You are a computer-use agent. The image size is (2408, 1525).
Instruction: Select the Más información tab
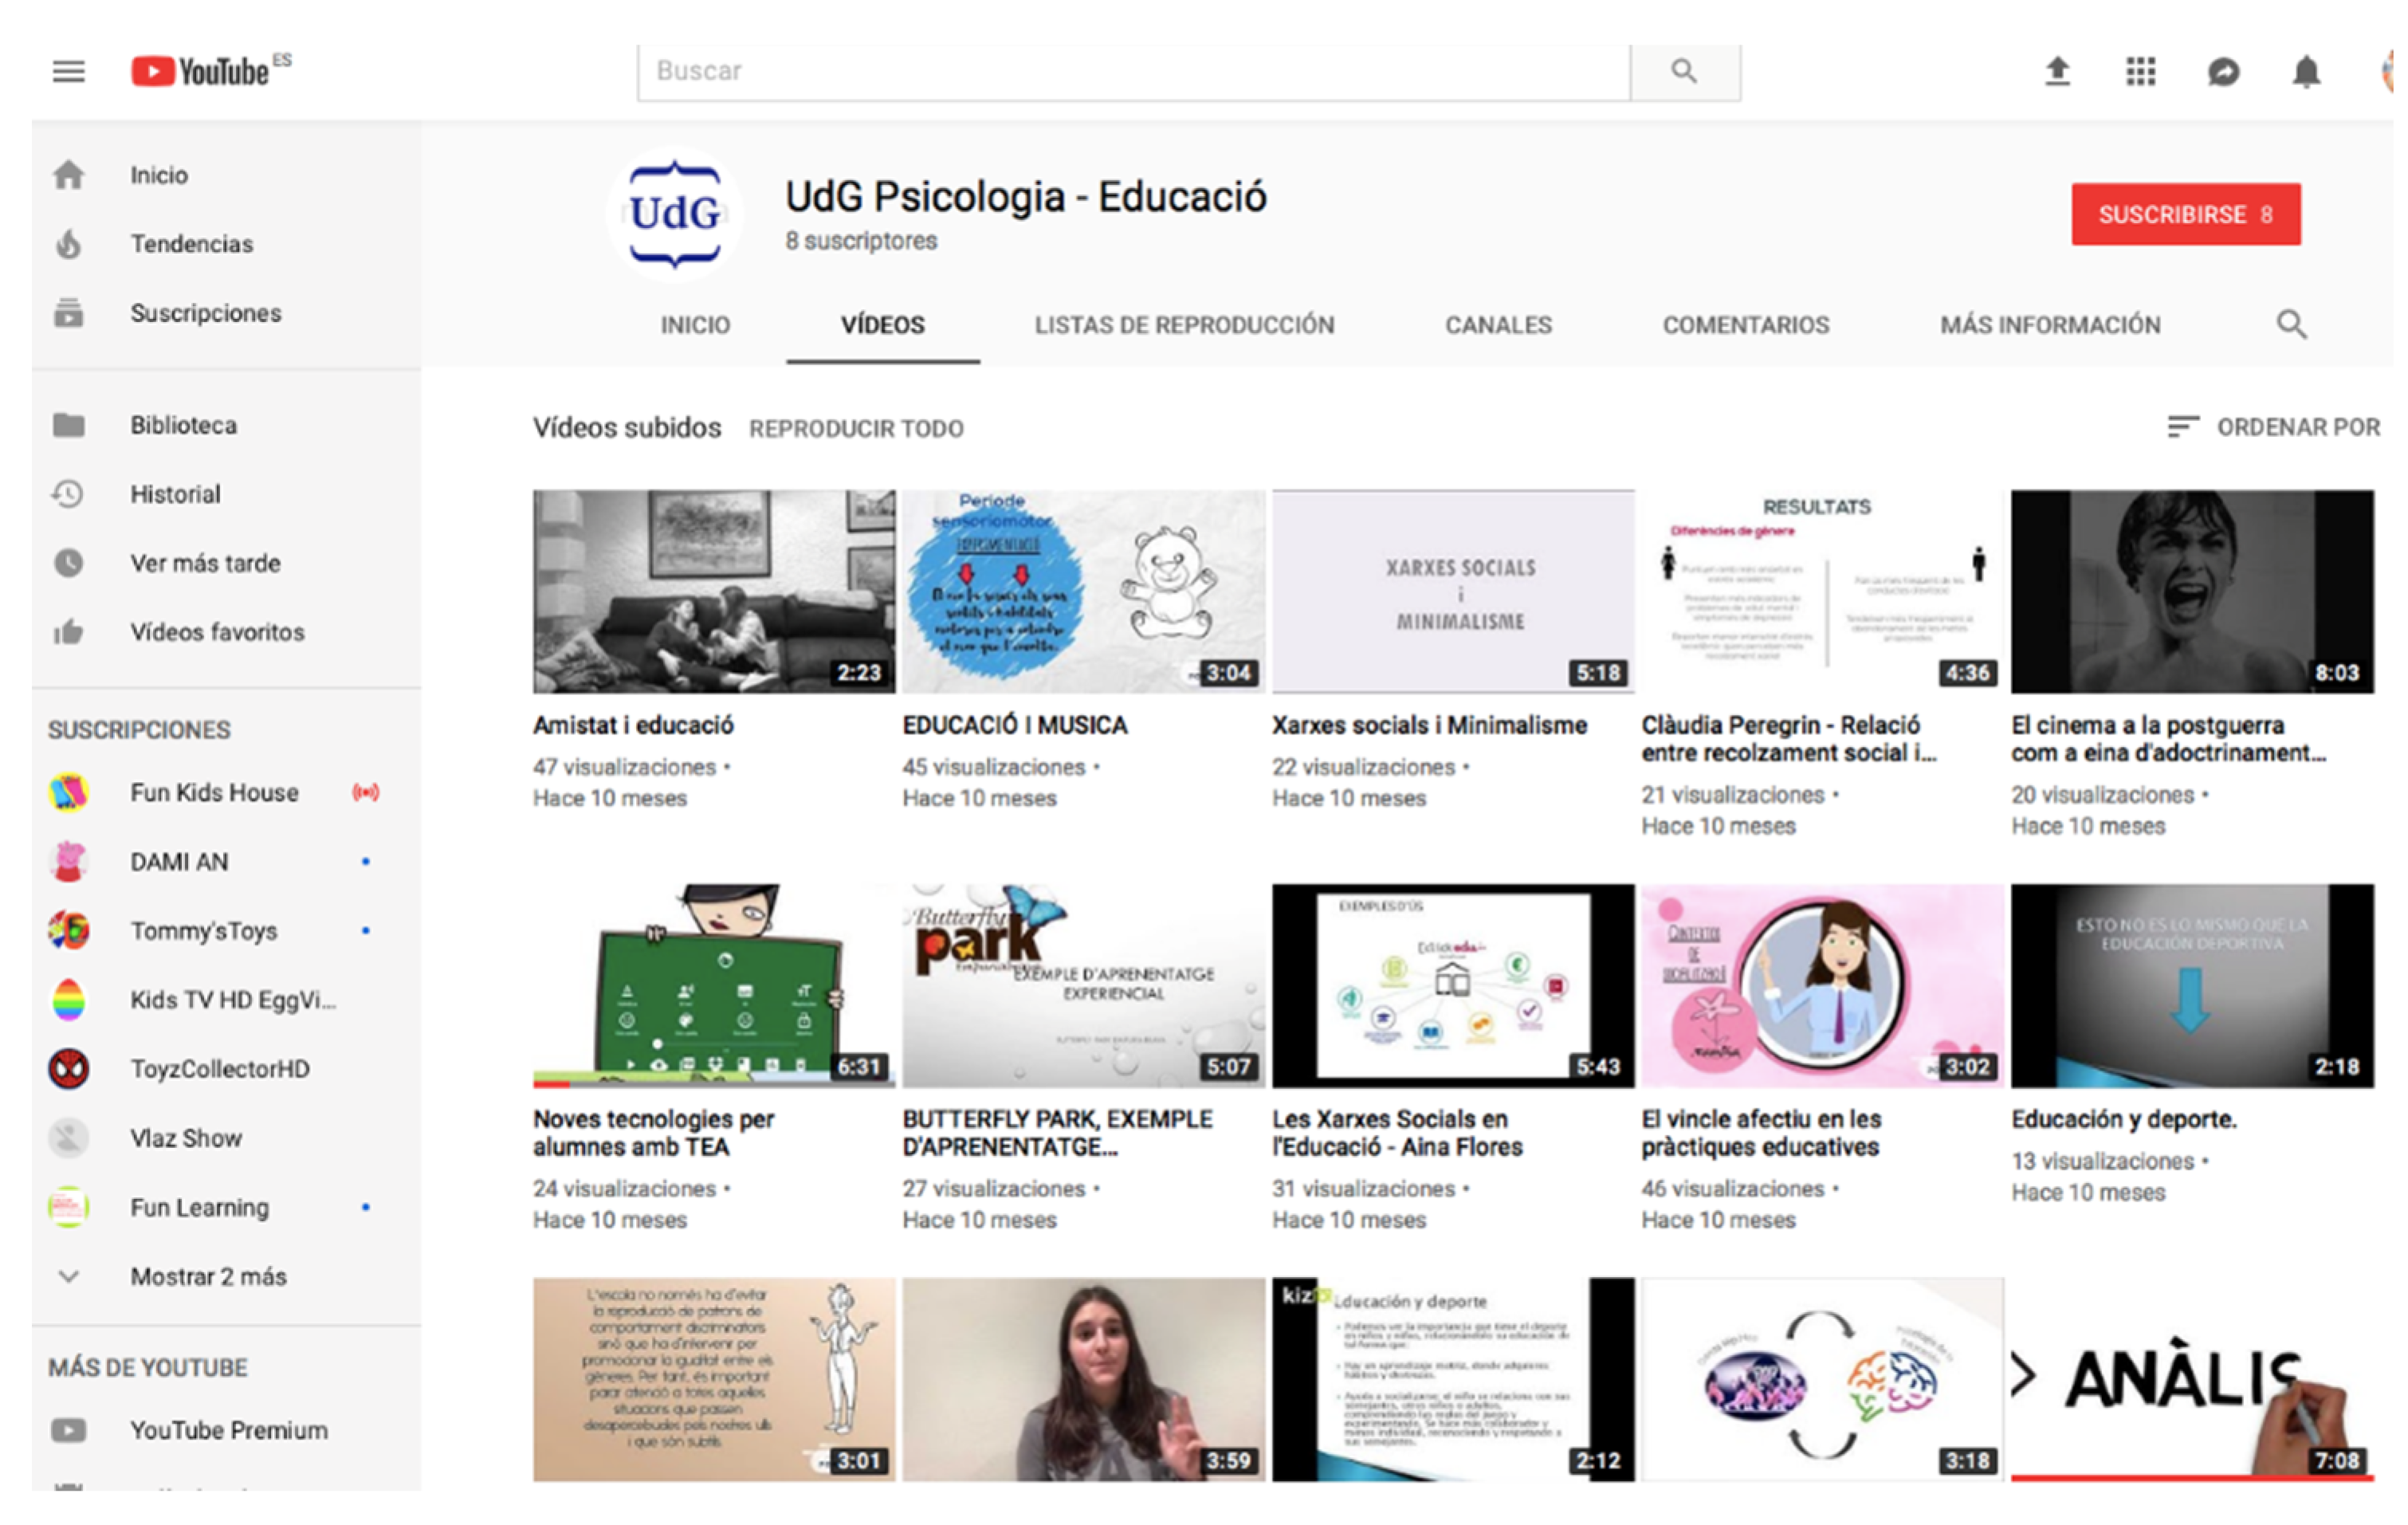[2050, 325]
